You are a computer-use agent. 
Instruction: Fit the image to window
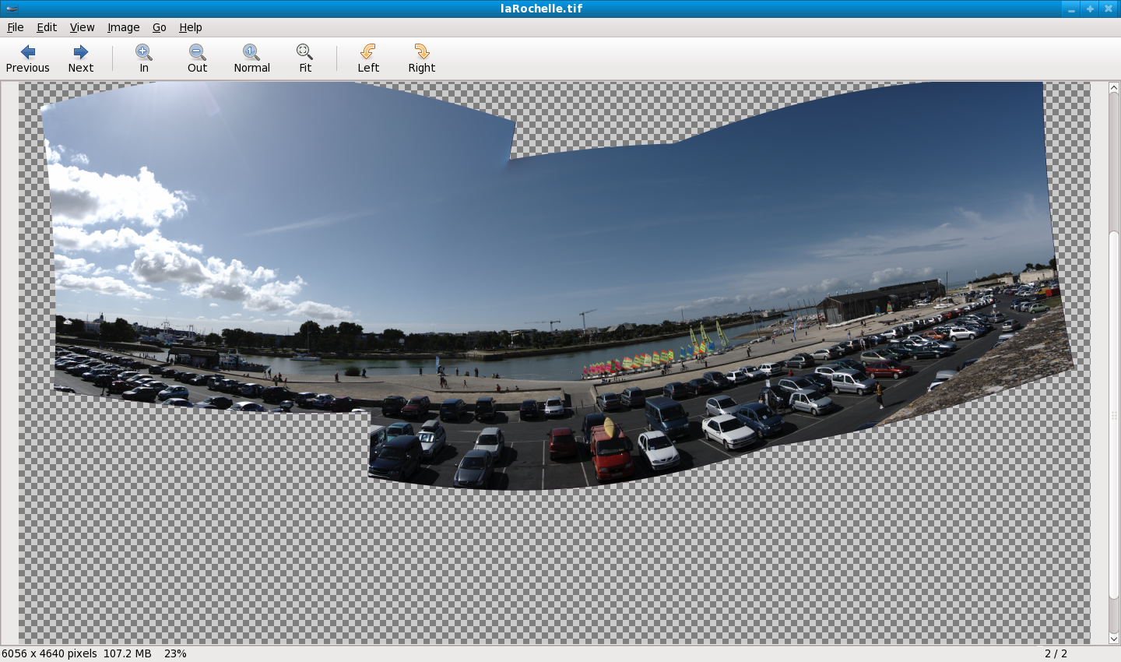pos(305,58)
